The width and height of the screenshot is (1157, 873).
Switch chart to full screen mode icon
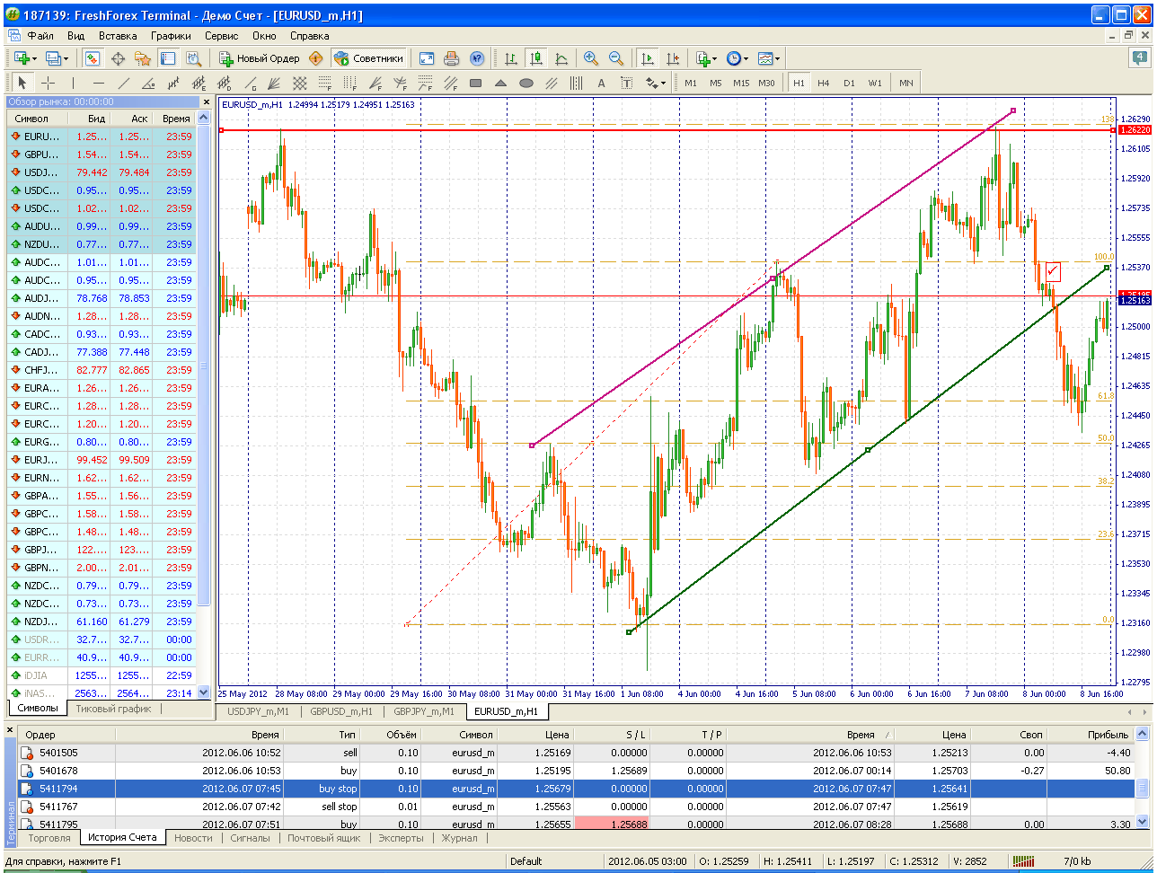tap(427, 58)
